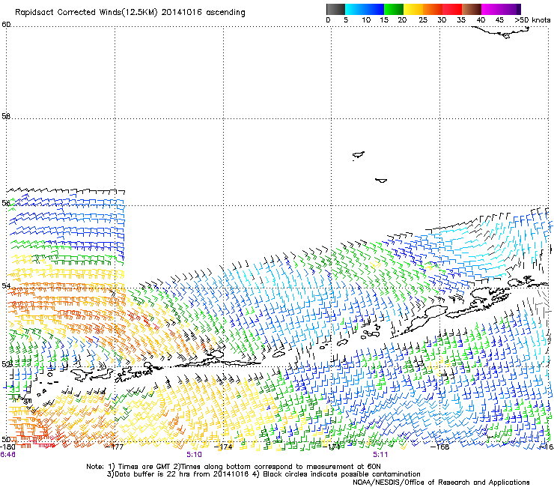Click the lower small island outline below 57N
The height and width of the screenshot is (487, 554).
click(x=381, y=181)
